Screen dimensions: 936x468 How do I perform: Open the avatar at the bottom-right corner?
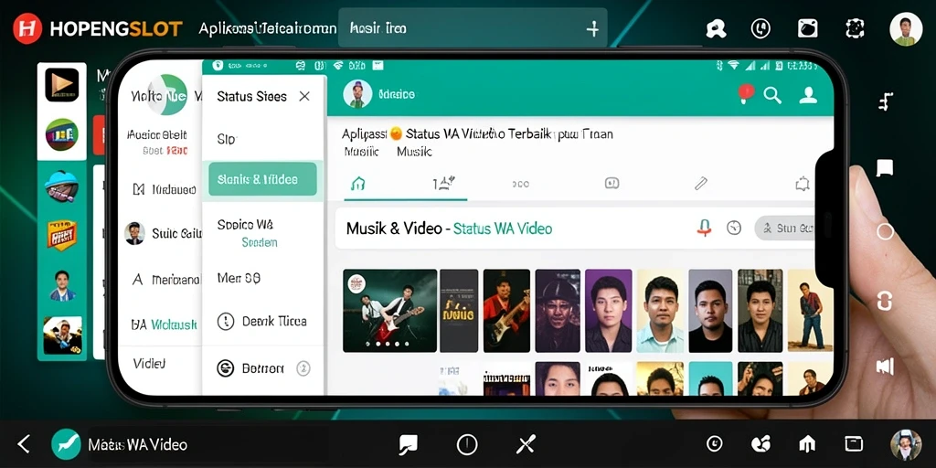coord(906,445)
